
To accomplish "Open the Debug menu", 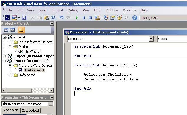I will coord(73,11).
